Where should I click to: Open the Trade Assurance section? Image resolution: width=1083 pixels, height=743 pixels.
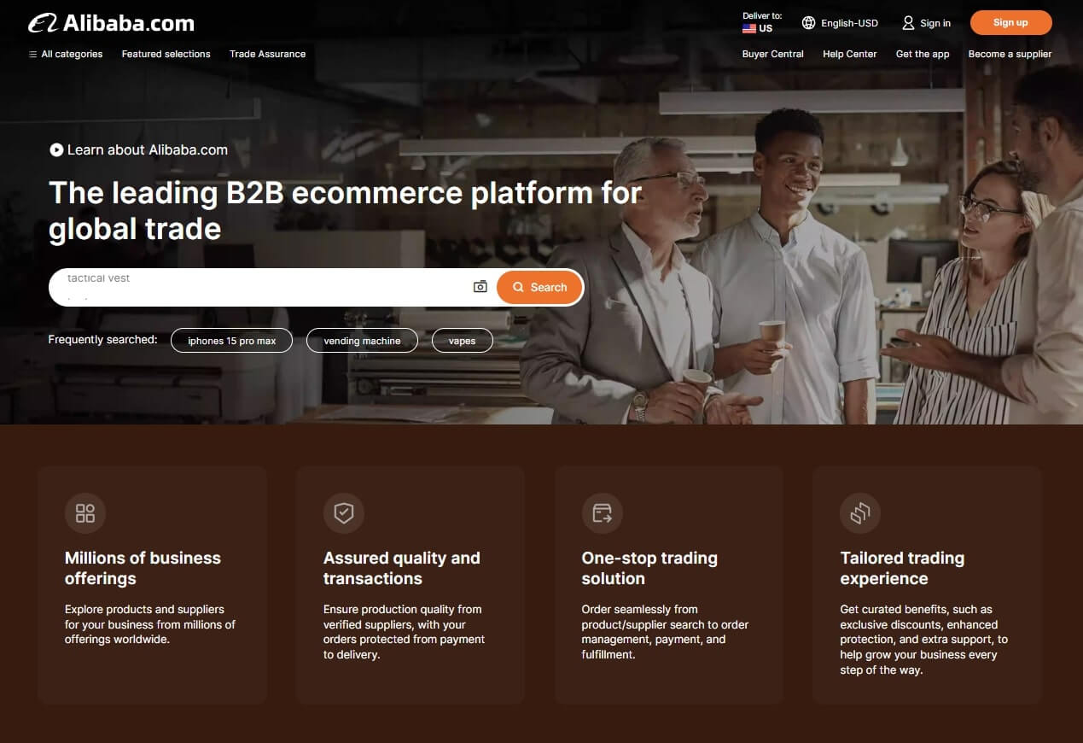coord(267,54)
